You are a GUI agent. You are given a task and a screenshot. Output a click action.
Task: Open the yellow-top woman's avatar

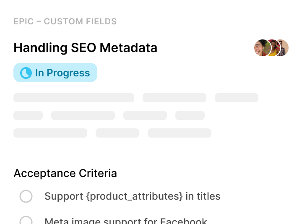point(273,48)
